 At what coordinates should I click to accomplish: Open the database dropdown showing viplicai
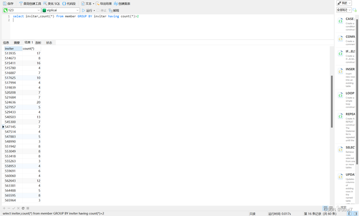(x=61, y=10)
